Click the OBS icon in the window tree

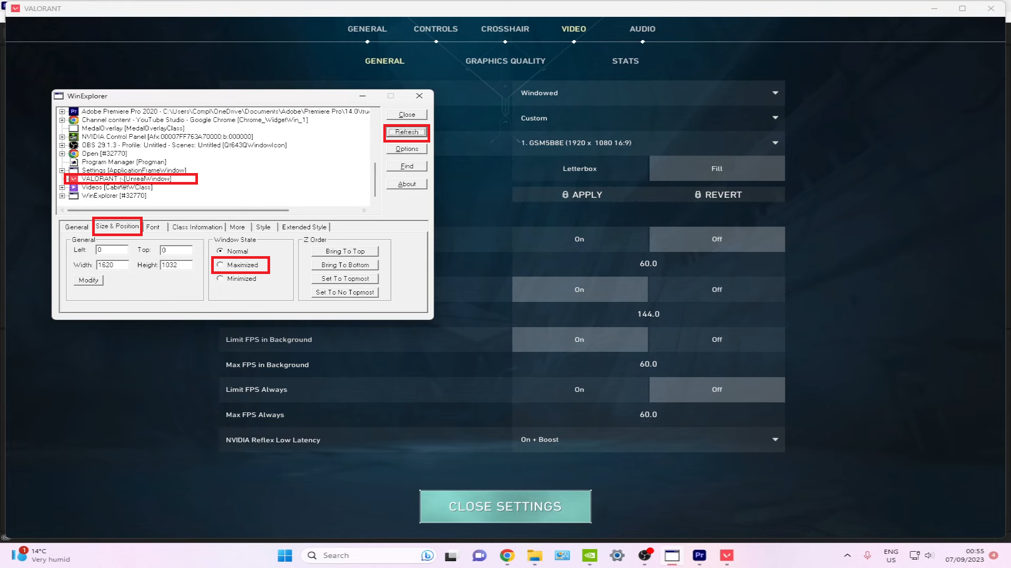pos(74,145)
